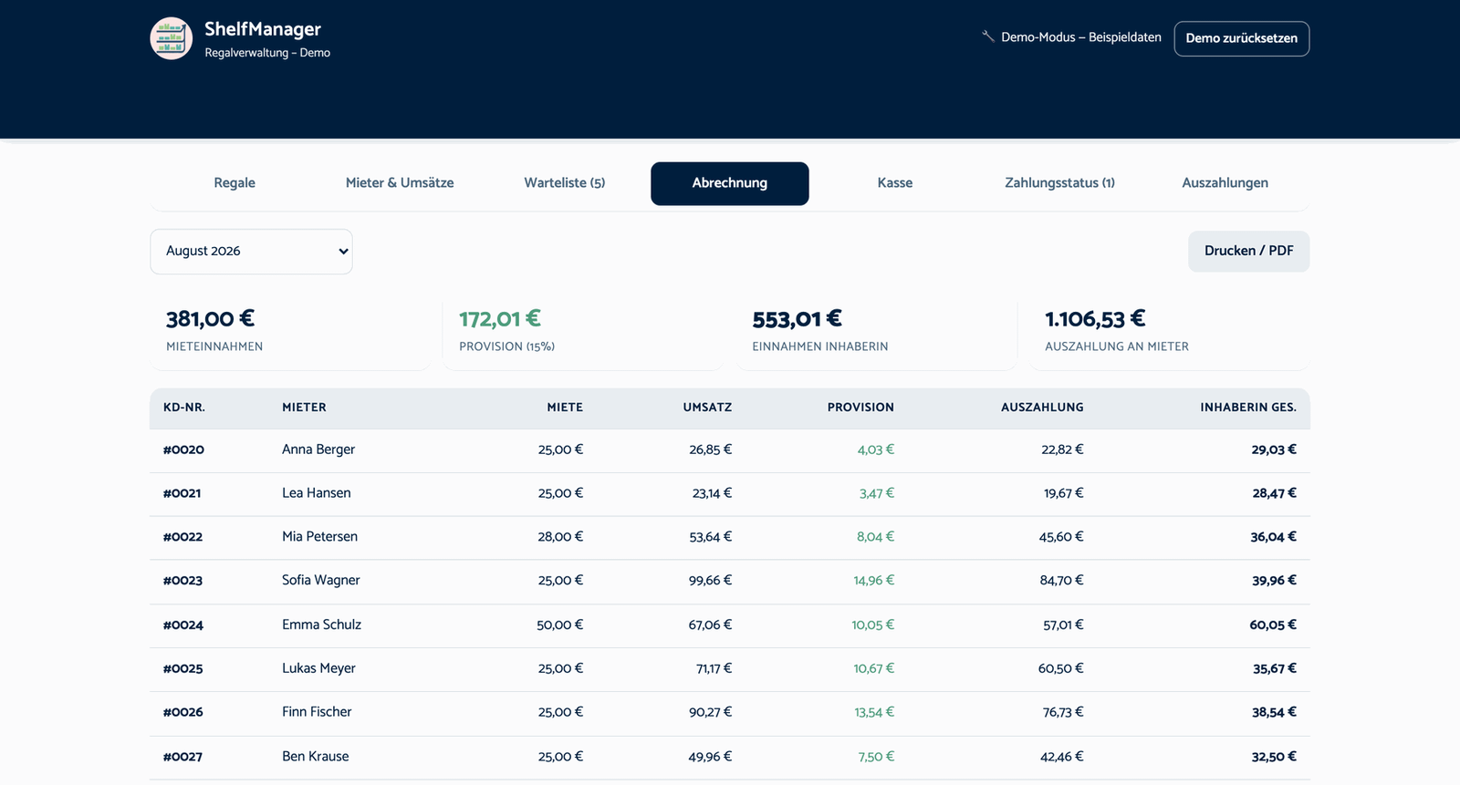Image resolution: width=1460 pixels, height=785 pixels.
Task: Switch to the Auszahlungen tab
Action: [1225, 183]
